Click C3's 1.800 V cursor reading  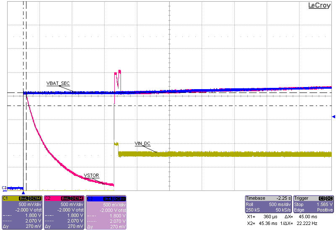(118, 216)
